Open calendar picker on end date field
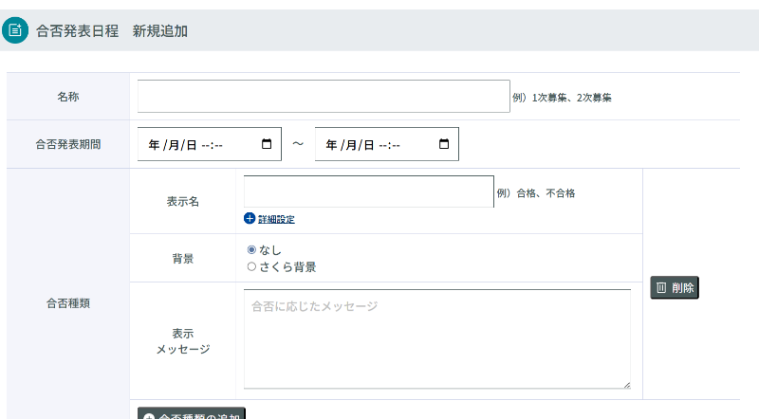Viewport: 759px width, 419px height. tap(444, 145)
